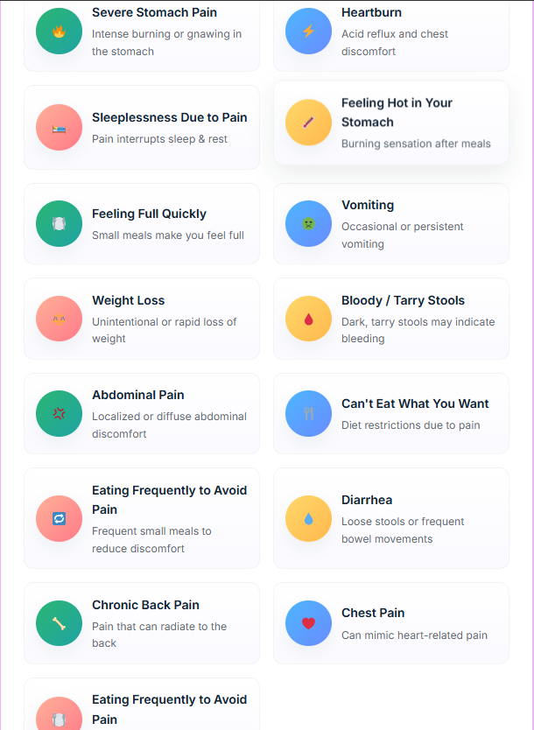
Task: Click the Sleeplessness Due to Pain heading
Action: click(x=169, y=117)
